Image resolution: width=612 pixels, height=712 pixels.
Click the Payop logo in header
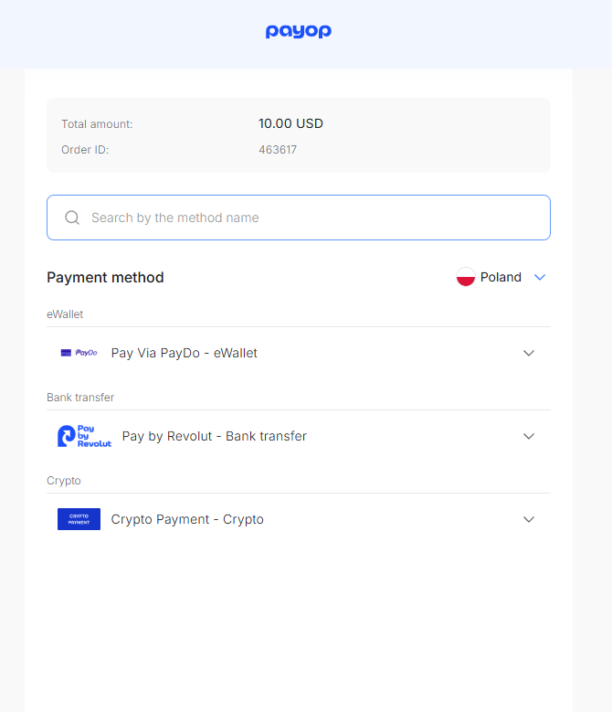coord(299,31)
